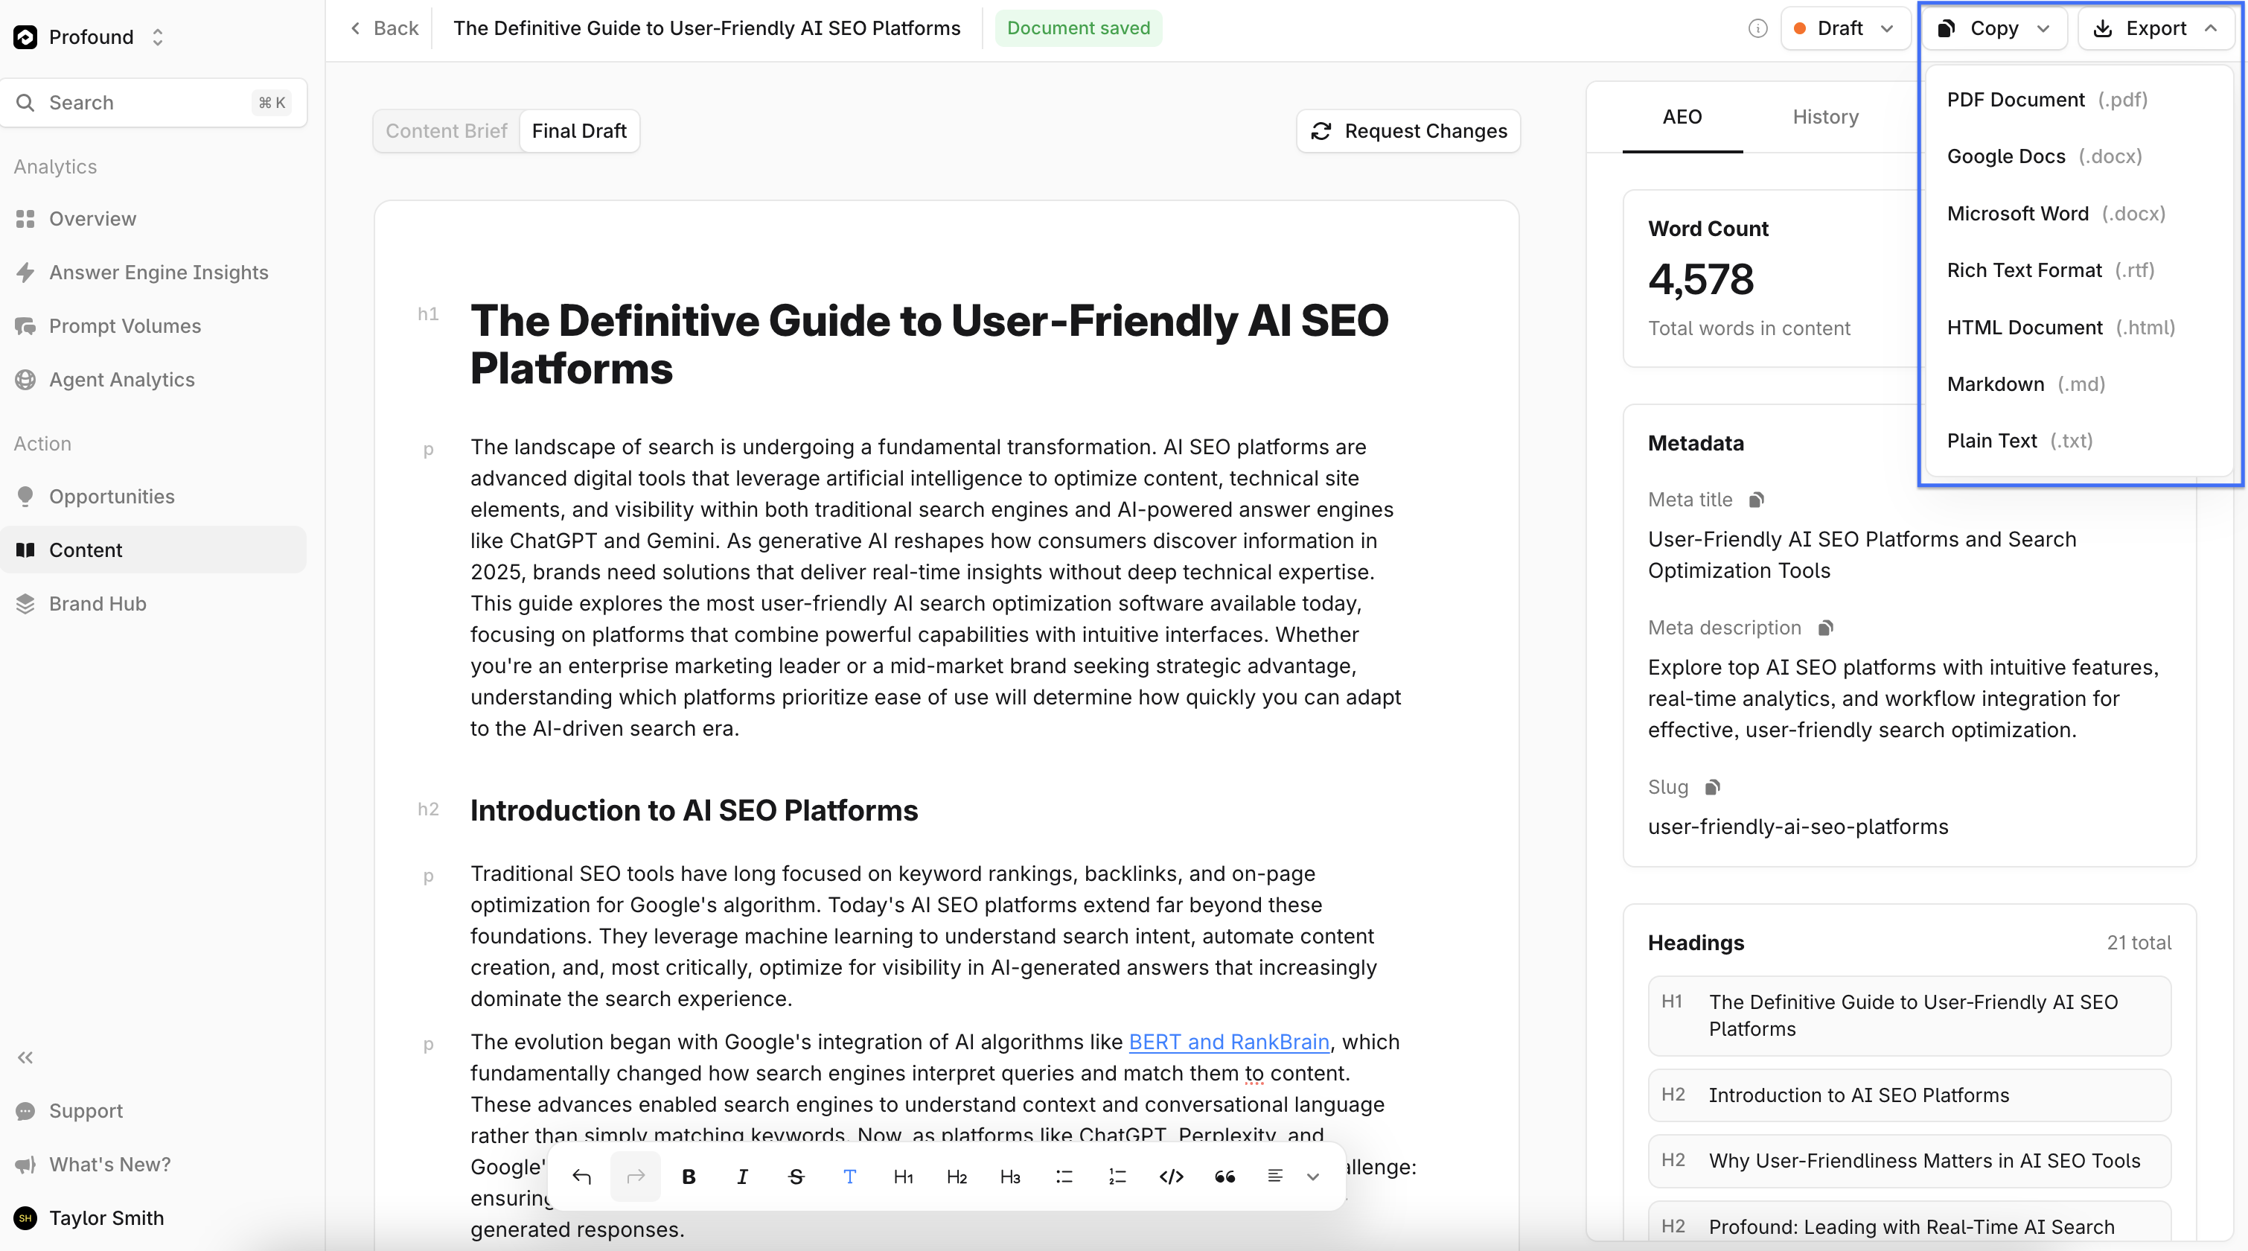Export as Microsoft Word file
The height and width of the screenshot is (1251, 2248).
point(2079,214)
